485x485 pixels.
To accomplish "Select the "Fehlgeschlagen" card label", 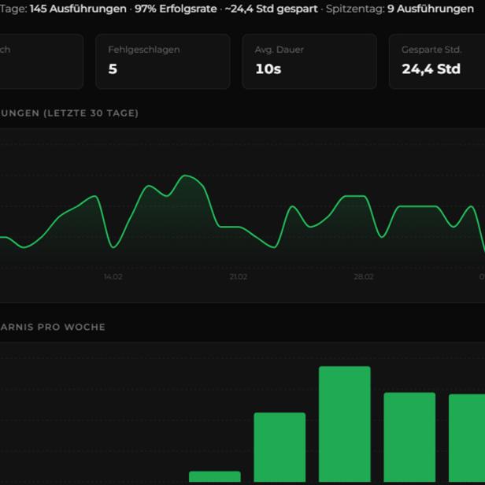I will (144, 50).
